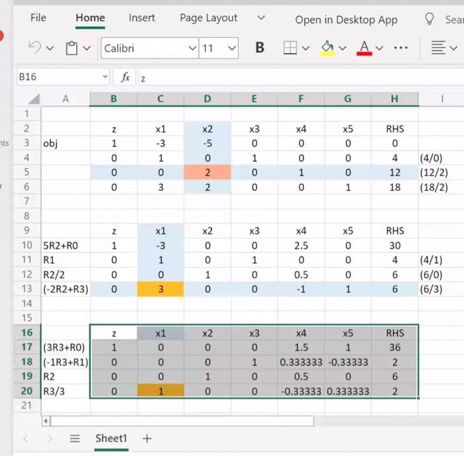The height and width of the screenshot is (456, 464).
Task: Expand the alignment dropdown arrow
Action: pos(453,48)
